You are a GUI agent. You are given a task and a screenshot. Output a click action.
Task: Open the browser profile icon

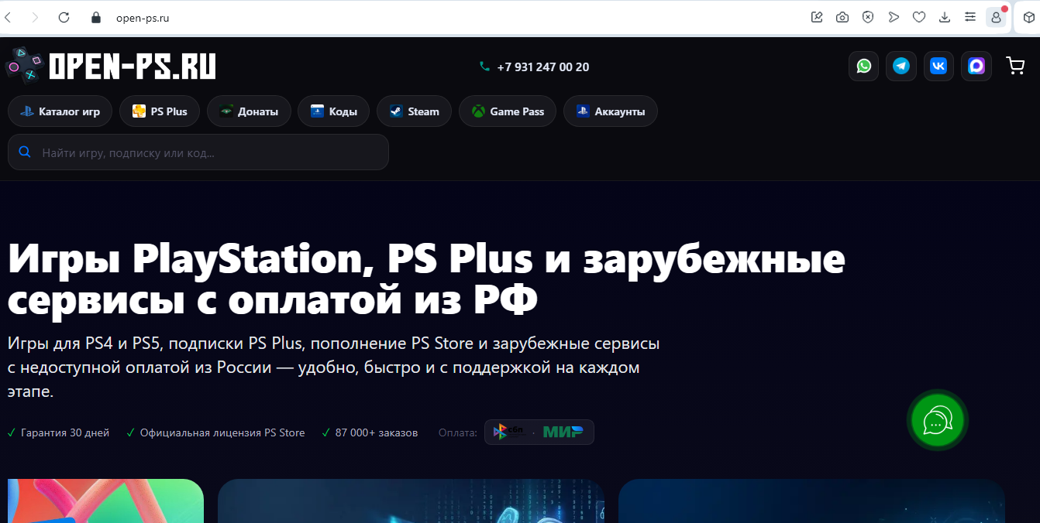click(996, 17)
